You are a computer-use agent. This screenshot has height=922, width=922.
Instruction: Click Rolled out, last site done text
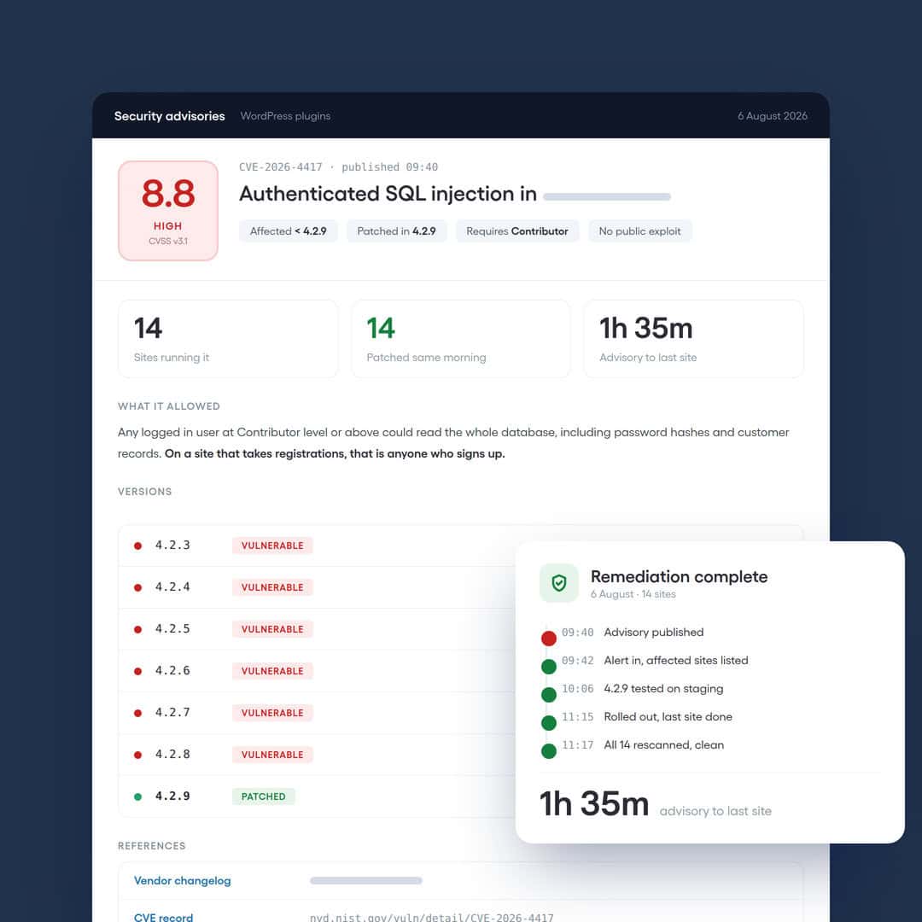(x=668, y=717)
